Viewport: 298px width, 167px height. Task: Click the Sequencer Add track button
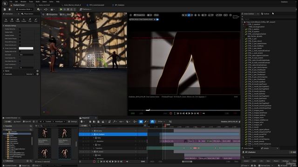[x=84, y=126]
